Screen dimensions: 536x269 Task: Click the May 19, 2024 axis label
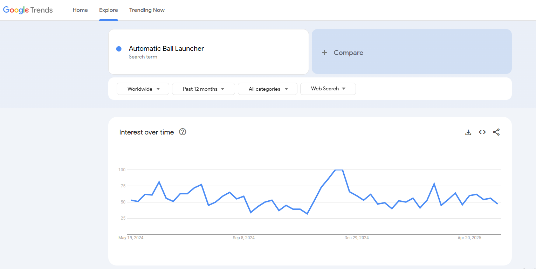[x=131, y=238]
